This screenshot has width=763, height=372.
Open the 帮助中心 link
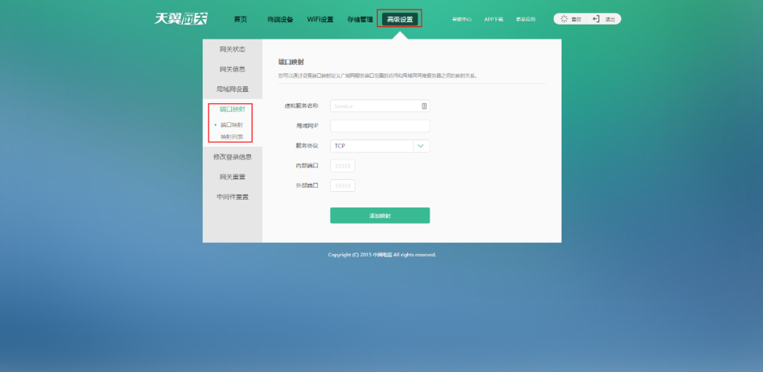(x=461, y=19)
